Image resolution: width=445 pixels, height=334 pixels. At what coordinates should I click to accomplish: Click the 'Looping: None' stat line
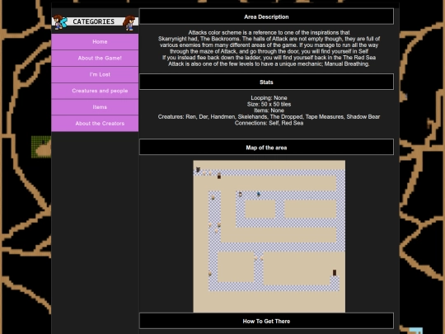[x=269, y=98]
